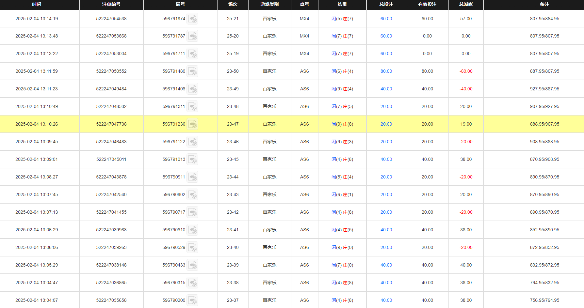The height and width of the screenshot is (308, 584).
Task: Click the 80.00 total bet for round 23-50
Action: pos(386,71)
